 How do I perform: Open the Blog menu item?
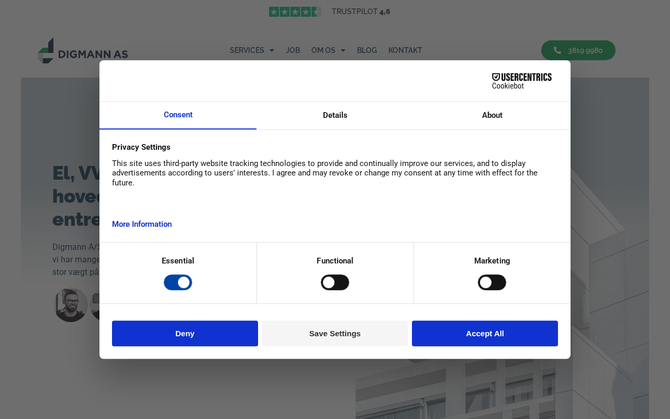[367, 50]
